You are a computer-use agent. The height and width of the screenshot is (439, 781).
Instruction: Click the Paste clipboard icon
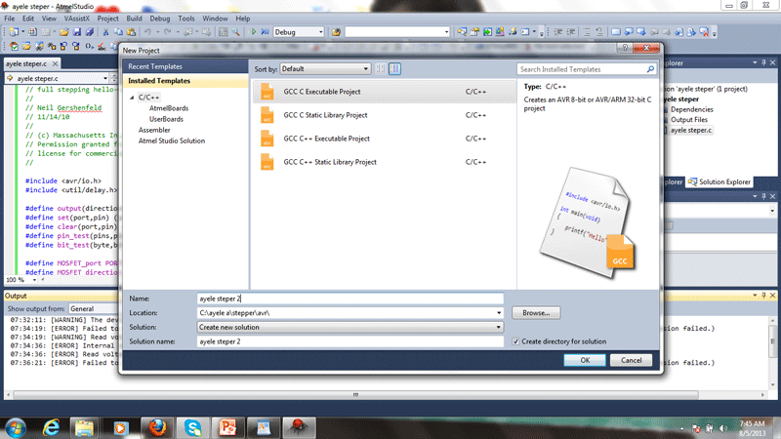(x=131, y=32)
